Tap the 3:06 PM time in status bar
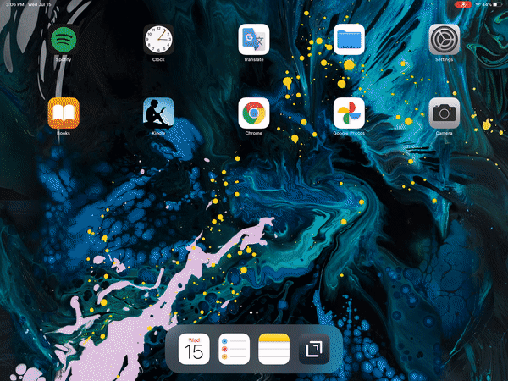508x381 pixels. (x=14, y=5)
